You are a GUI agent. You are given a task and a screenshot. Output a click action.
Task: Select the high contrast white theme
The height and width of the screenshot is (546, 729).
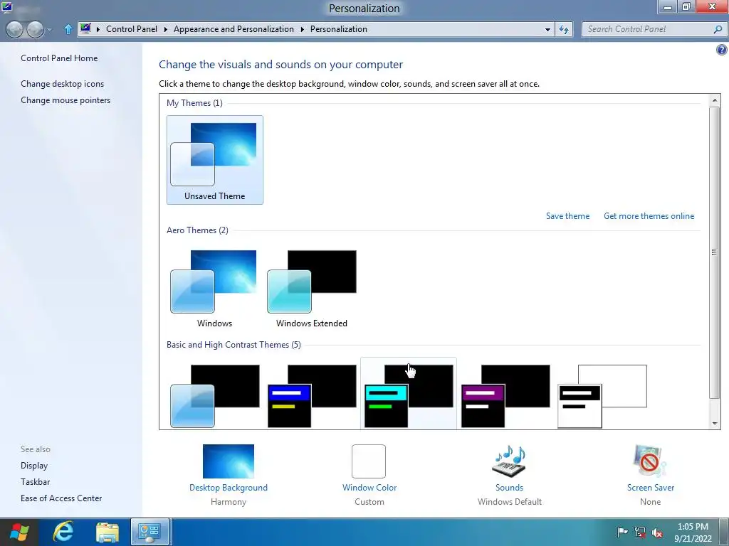pos(602,395)
